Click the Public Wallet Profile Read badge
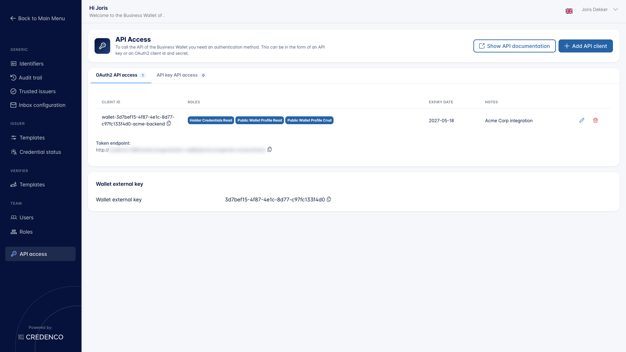This screenshot has height=352, width=626. [260, 120]
